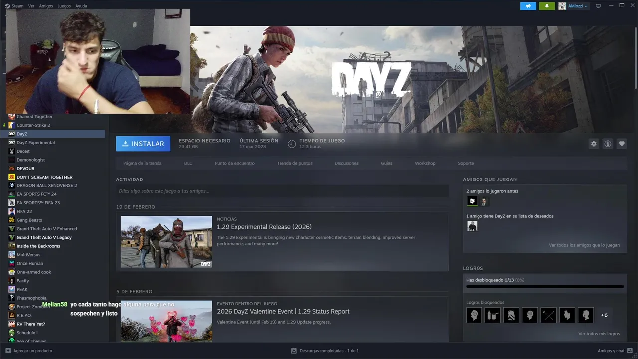Open Descargas completadas download status
The image size is (638, 359).
click(x=324, y=351)
